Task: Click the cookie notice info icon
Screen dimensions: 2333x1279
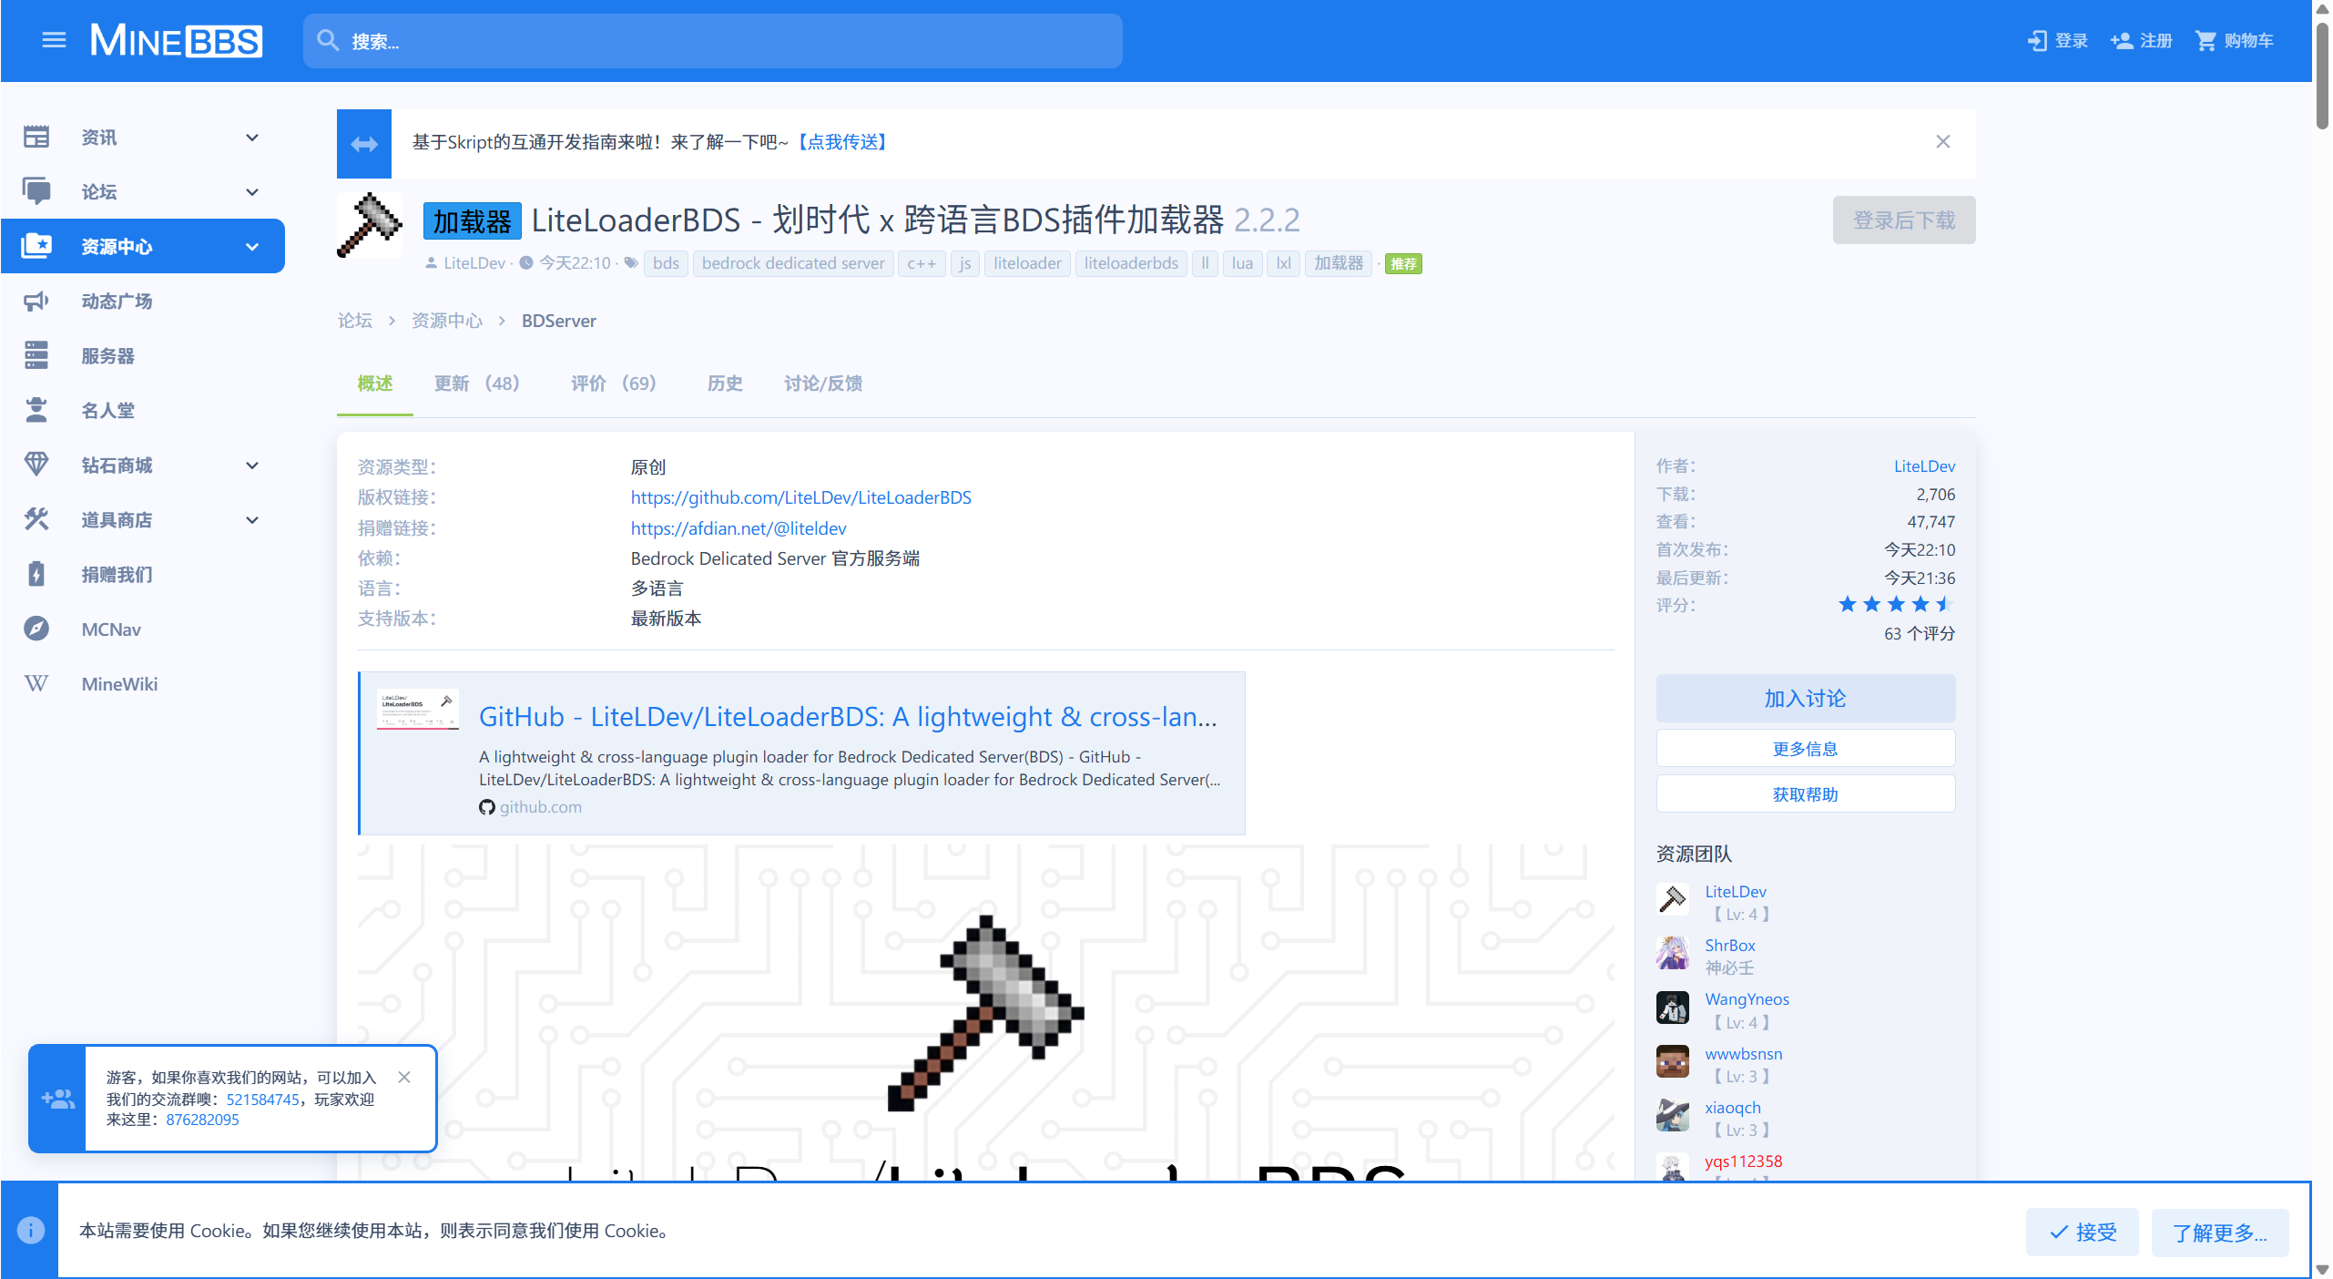Action: point(31,1231)
